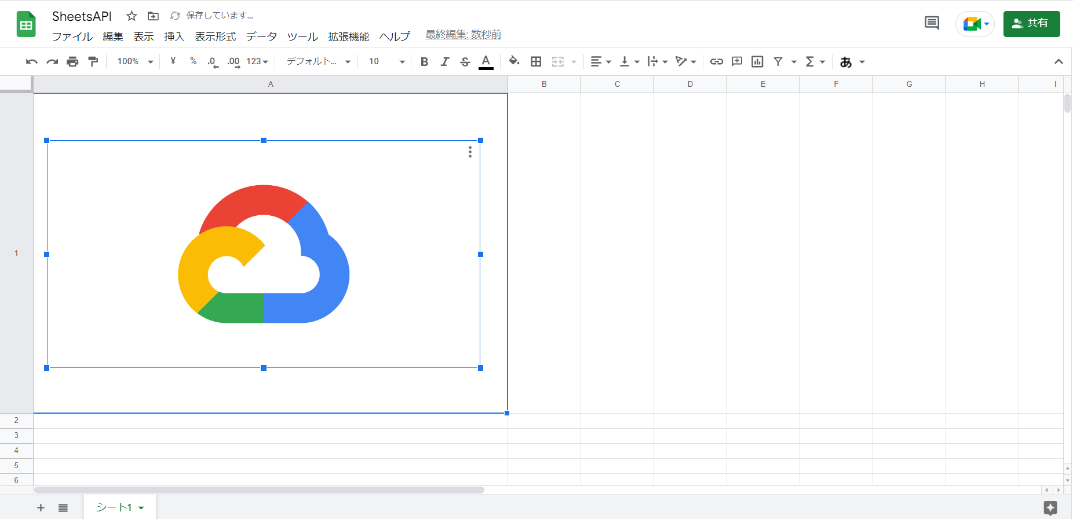This screenshot has height=519, width=1073.
Task: Open the 編集 menu
Action: pyautogui.click(x=113, y=36)
